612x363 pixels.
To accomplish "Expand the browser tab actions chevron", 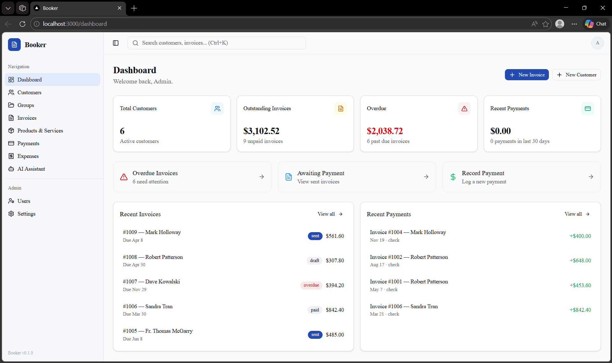I will pos(8,8).
